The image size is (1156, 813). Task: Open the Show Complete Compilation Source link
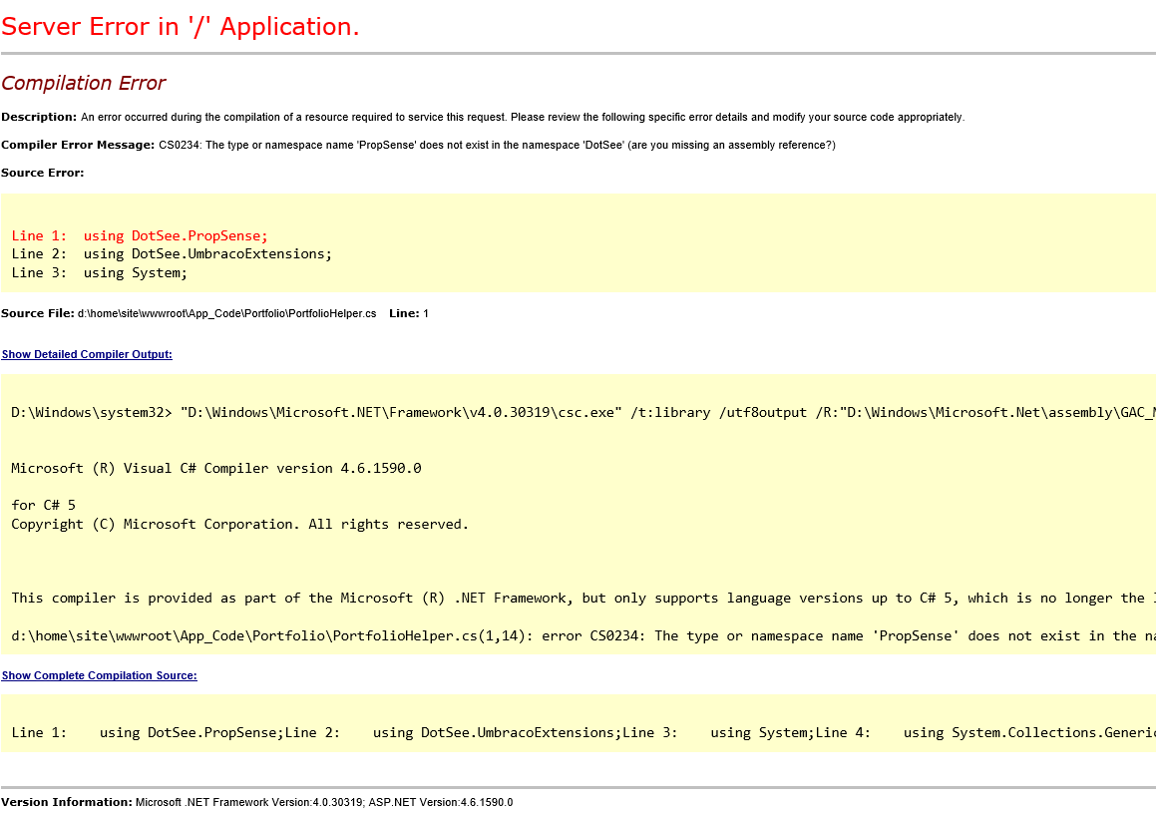click(99, 675)
